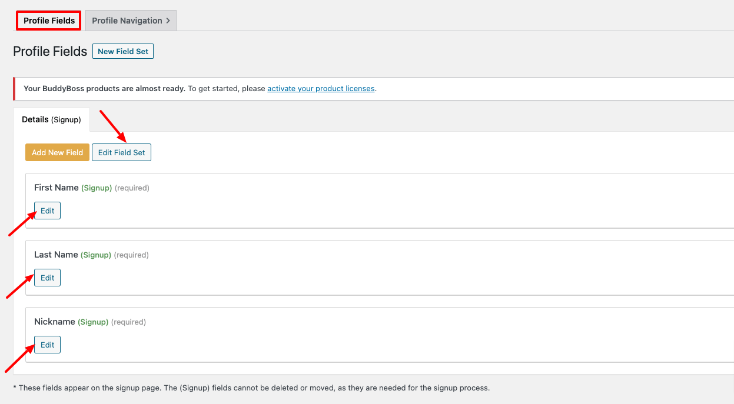Image resolution: width=734 pixels, height=404 pixels.
Task: Click the (required) label beside Nickname
Action: (128, 322)
